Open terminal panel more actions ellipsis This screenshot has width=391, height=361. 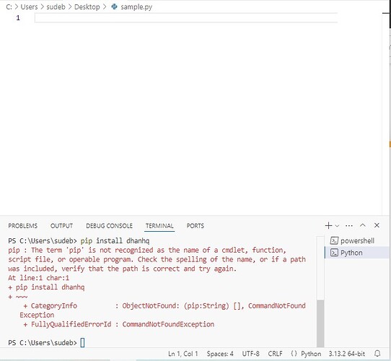coord(349,226)
